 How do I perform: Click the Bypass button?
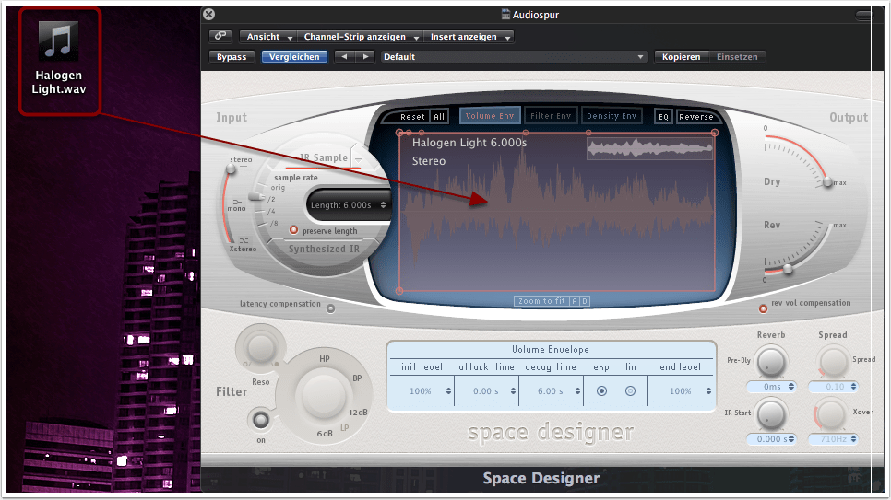(x=232, y=57)
